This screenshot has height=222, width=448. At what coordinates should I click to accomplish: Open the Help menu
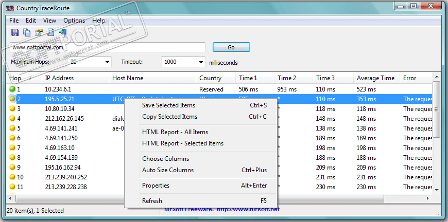[x=98, y=21]
